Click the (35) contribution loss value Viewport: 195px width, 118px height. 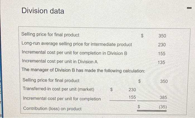point(162,107)
